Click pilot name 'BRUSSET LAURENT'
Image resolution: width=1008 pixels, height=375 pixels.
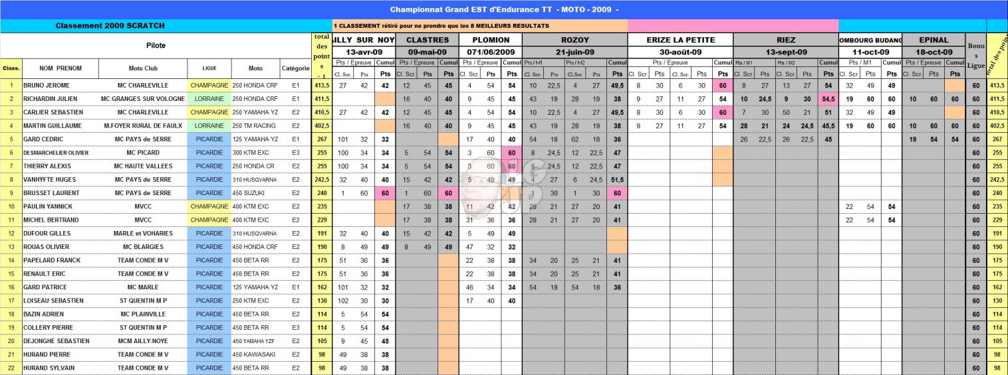click(51, 193)
